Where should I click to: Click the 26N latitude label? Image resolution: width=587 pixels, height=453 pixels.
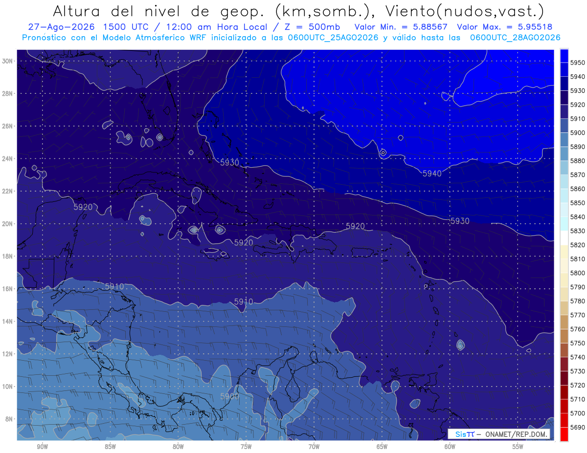coord(7,126)
